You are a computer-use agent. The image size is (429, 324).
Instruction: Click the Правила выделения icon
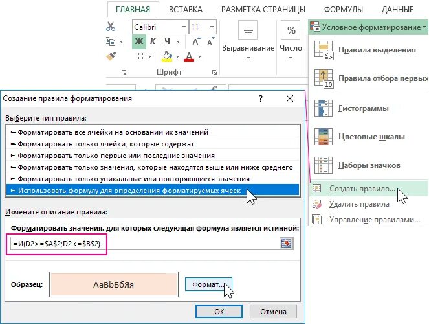[x=324, y=50]
